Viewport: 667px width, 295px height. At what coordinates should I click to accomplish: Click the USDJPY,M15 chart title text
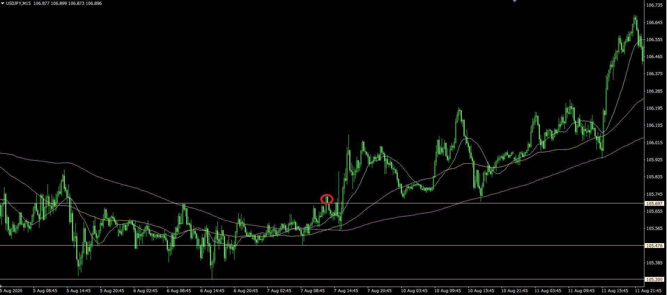[x=18, y=3]
